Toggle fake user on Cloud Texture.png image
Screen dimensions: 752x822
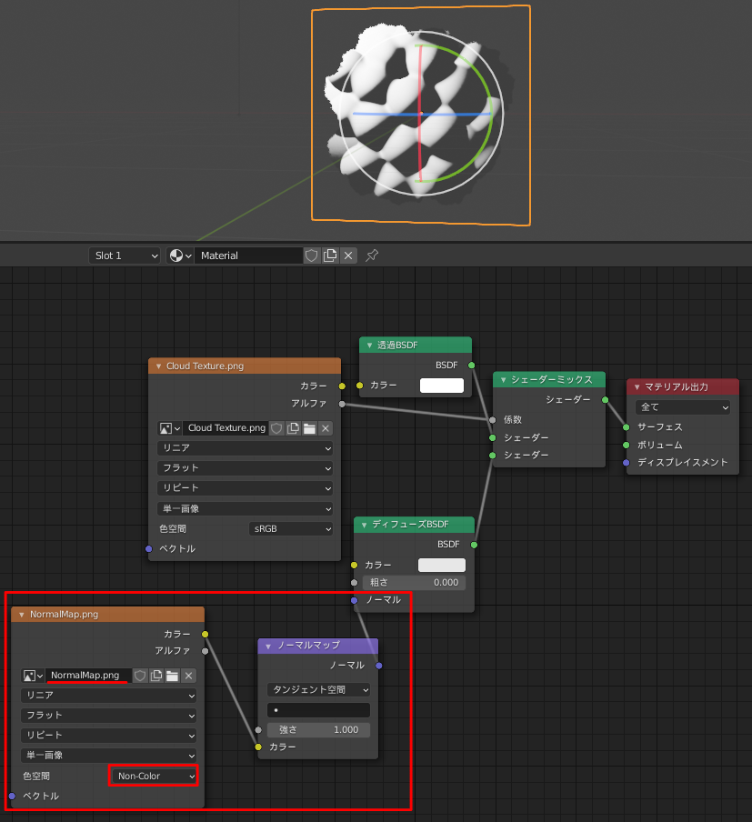coord(276,428)
